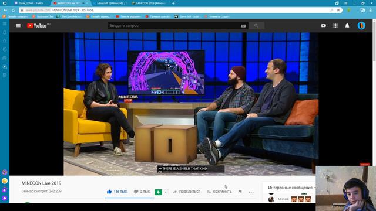The image size is (376, 211).
Task: Open the three-dot more actions menu
Action: [x=251, y=192]
